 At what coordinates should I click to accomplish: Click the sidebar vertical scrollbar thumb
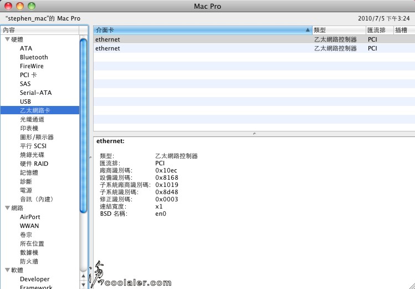point(83,126)
